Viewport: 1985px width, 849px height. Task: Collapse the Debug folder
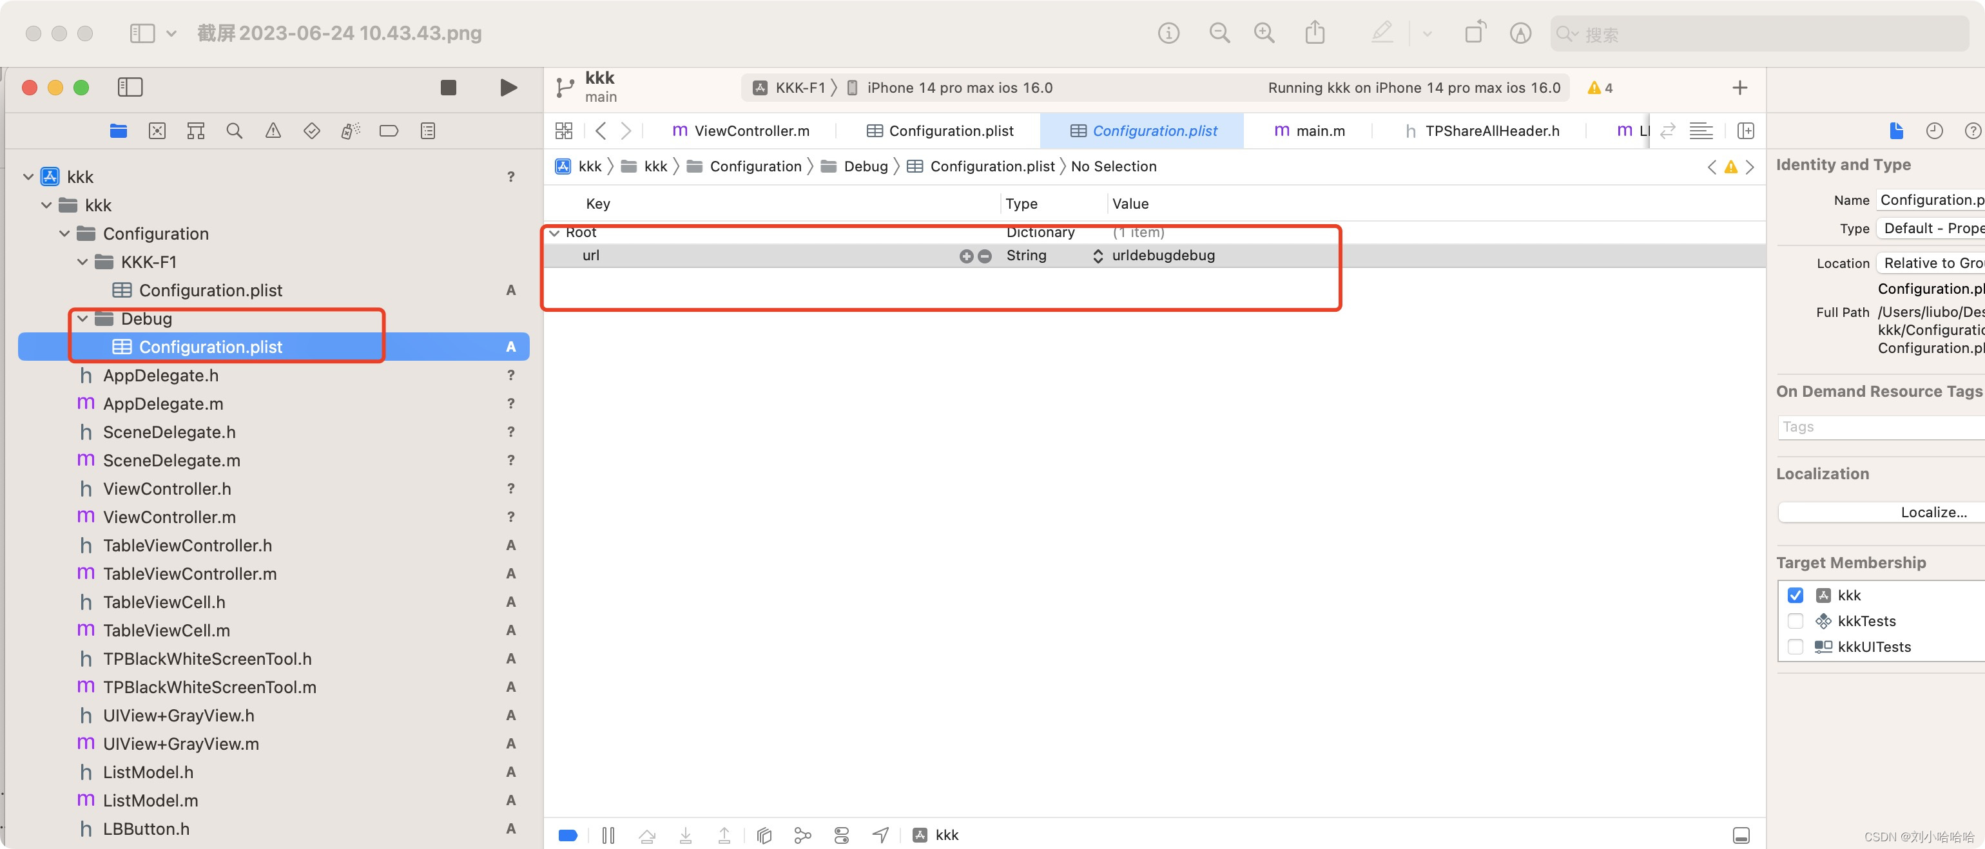pos(82,319)
